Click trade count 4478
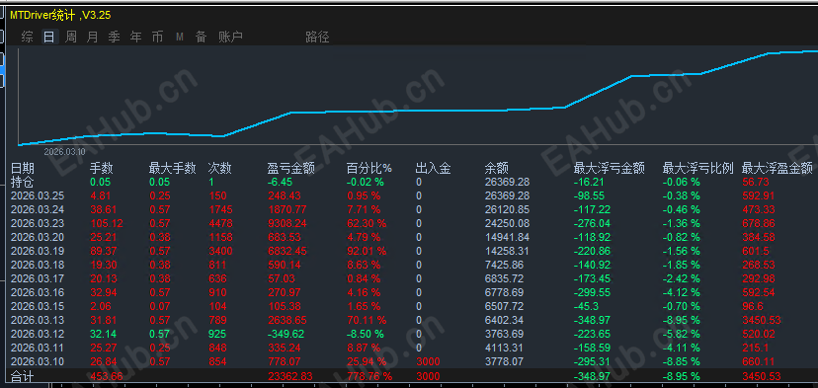 coord(220,224)
